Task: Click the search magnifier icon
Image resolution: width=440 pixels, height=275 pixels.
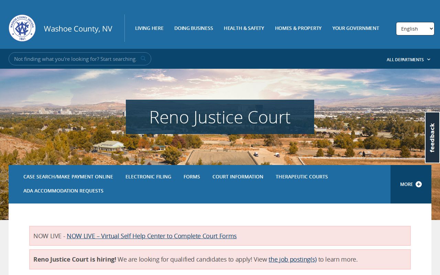Action: (x=143, y=59)
